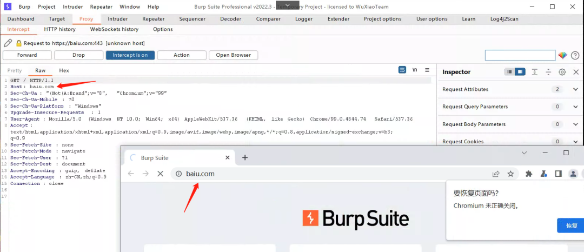Open the message editor hamburger menu

click(427, 70)
